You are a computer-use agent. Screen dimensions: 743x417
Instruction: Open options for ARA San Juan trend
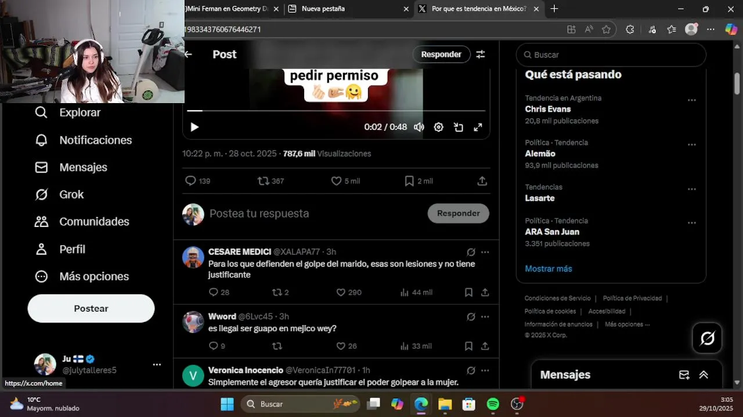(691, 223)
